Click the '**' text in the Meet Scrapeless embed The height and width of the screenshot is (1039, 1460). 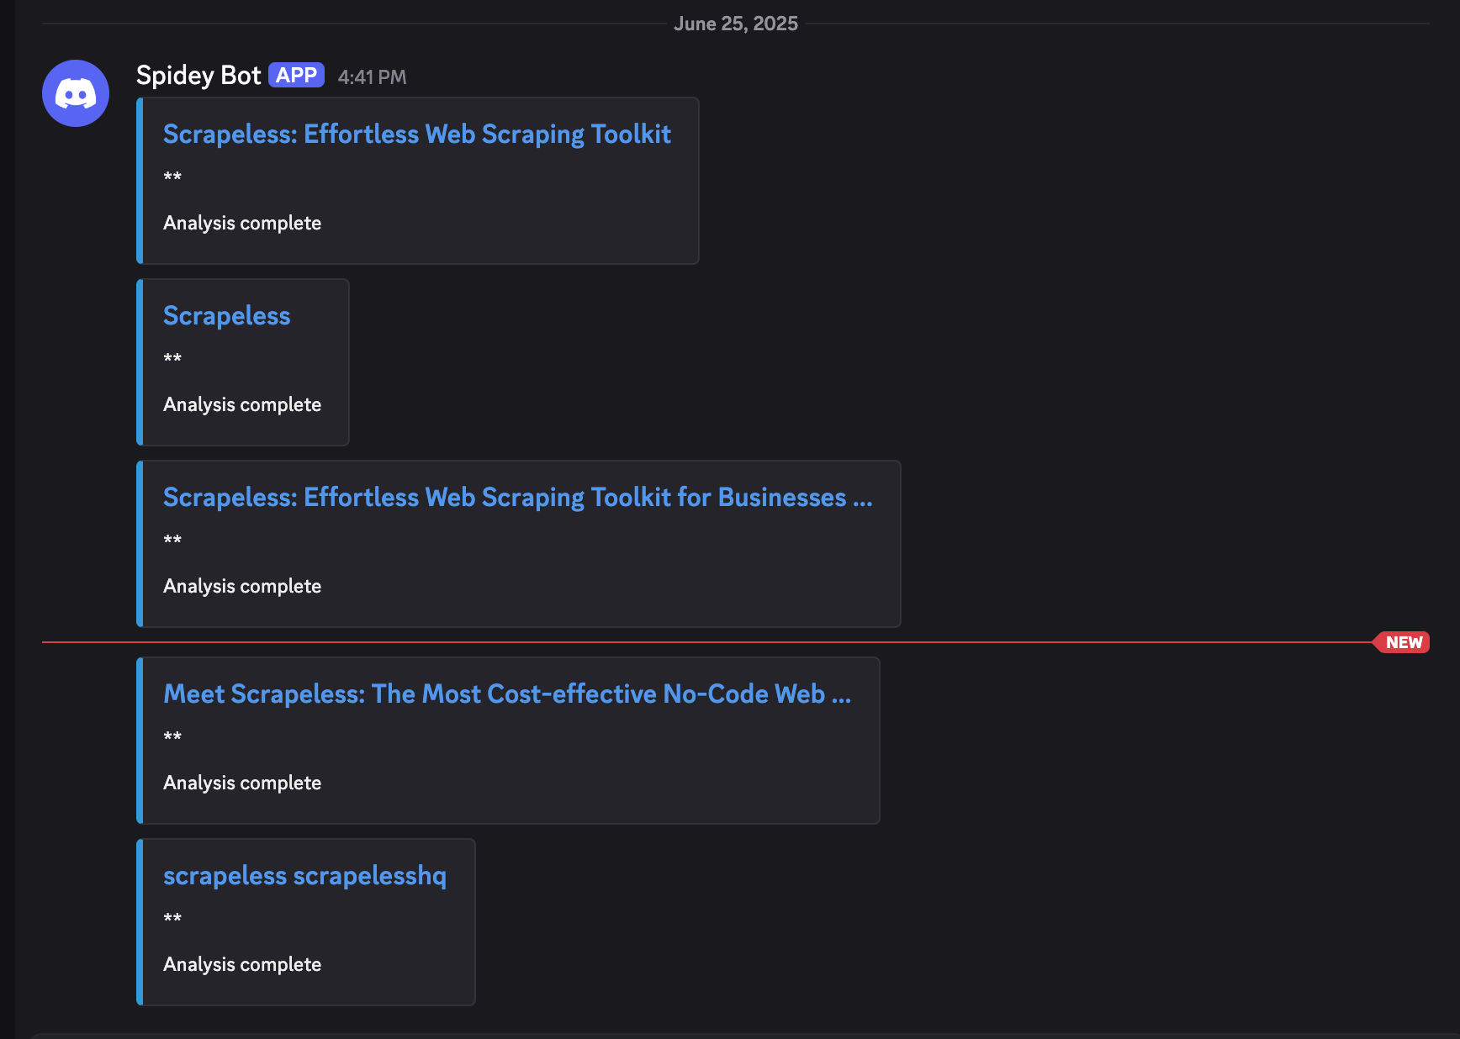pos(172,736)
